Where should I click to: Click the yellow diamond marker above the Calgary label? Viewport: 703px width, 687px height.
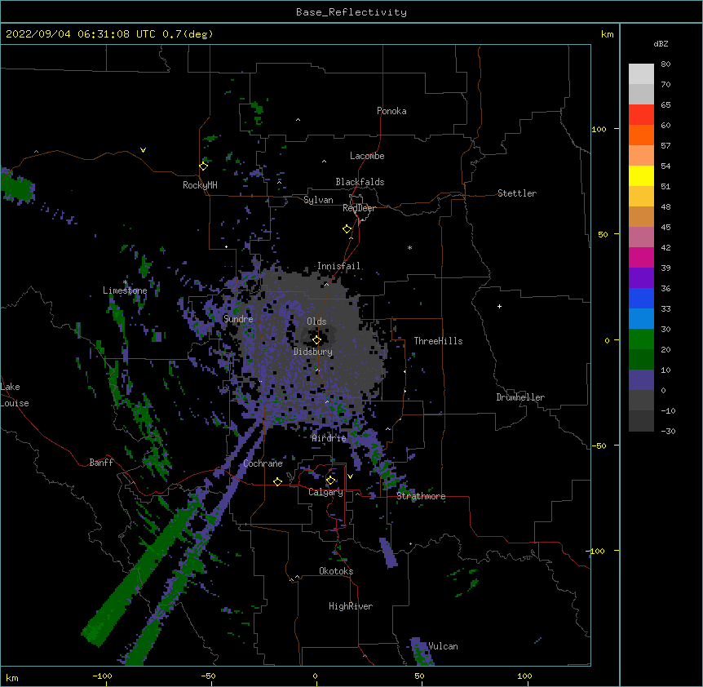click(330, 481)
